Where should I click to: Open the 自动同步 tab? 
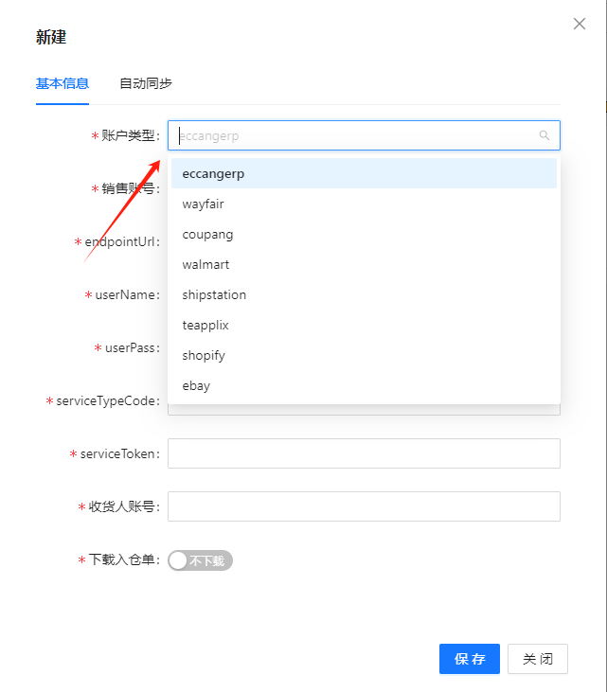[x=146, y=83]
